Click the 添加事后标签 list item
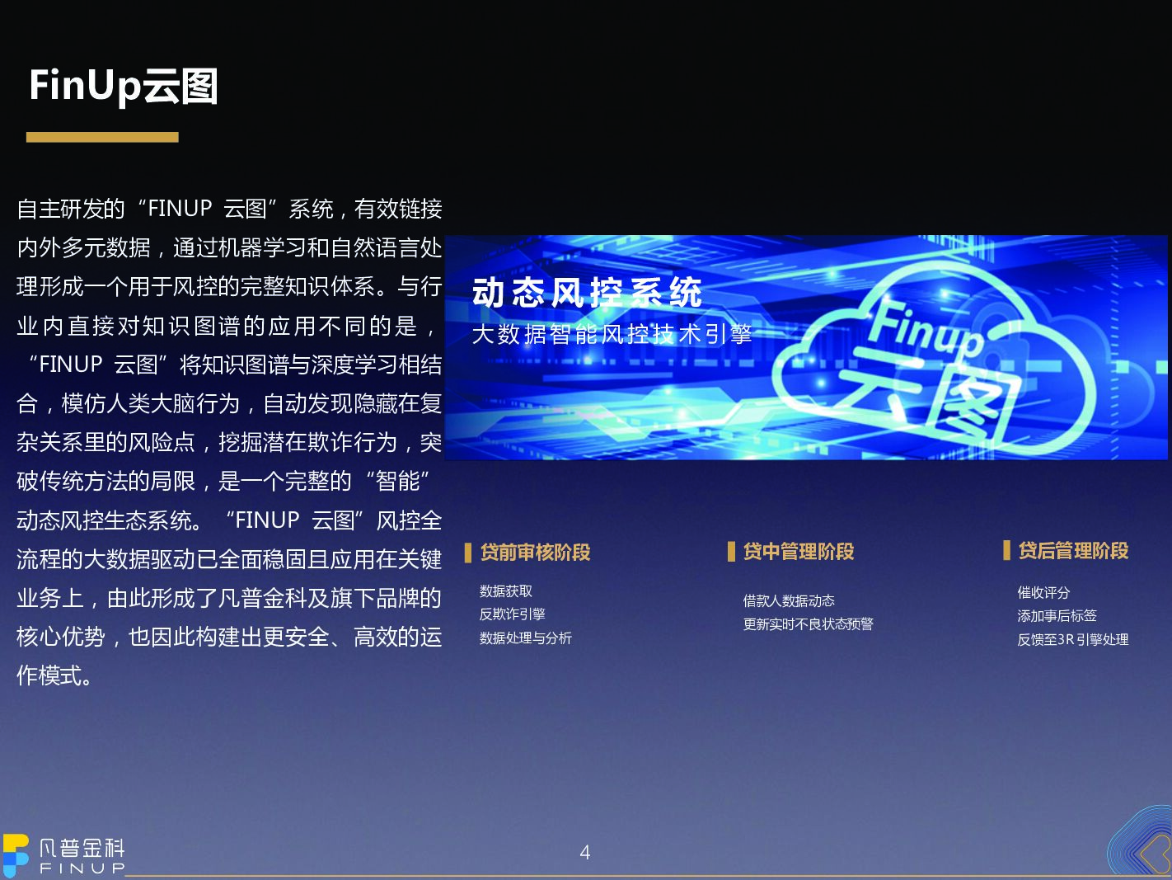This screenshot has width=1172, height=880. [1057, 616]
